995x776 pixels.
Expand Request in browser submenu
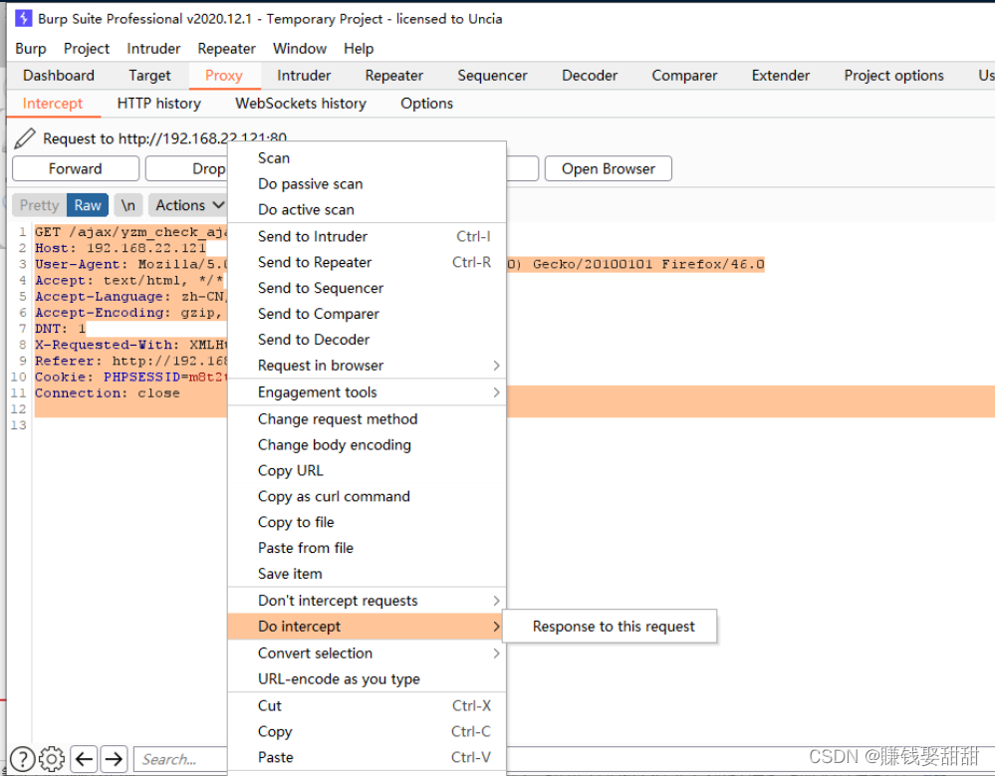(367, 366)
